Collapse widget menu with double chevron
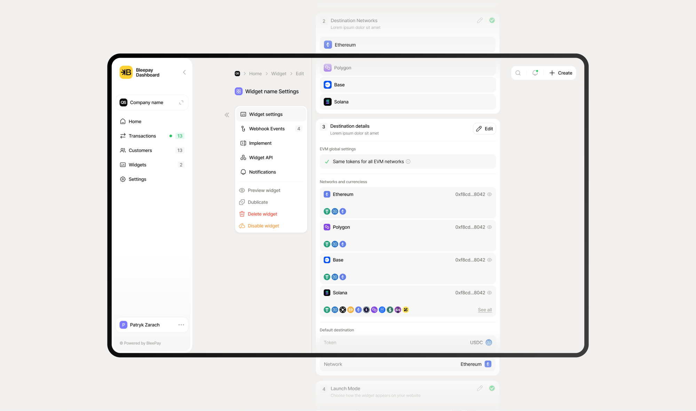696x411 pixels. (227, 115)
